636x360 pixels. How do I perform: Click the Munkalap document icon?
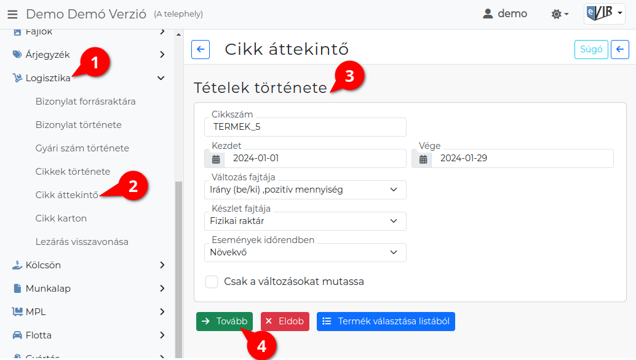pyautogui.click(x=17, y=289)
